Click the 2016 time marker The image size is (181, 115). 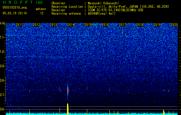pyautogui.click(x=105, y=25)
